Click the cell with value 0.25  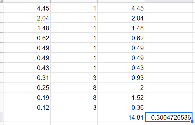pos(27,87)
